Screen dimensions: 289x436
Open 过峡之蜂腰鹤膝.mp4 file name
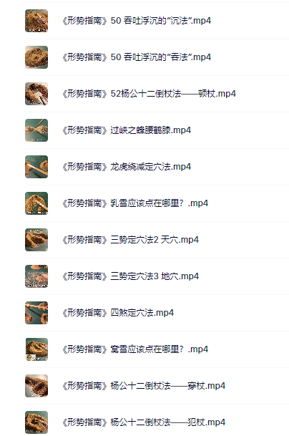127,130
